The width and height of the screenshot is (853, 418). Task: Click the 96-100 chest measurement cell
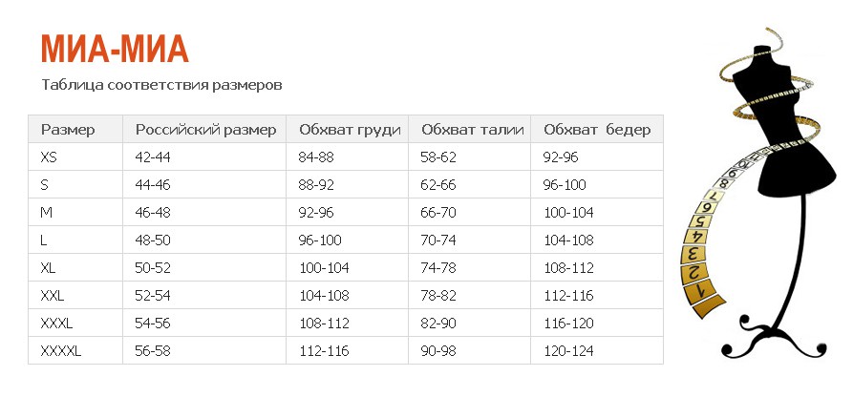tap(347, 240)
